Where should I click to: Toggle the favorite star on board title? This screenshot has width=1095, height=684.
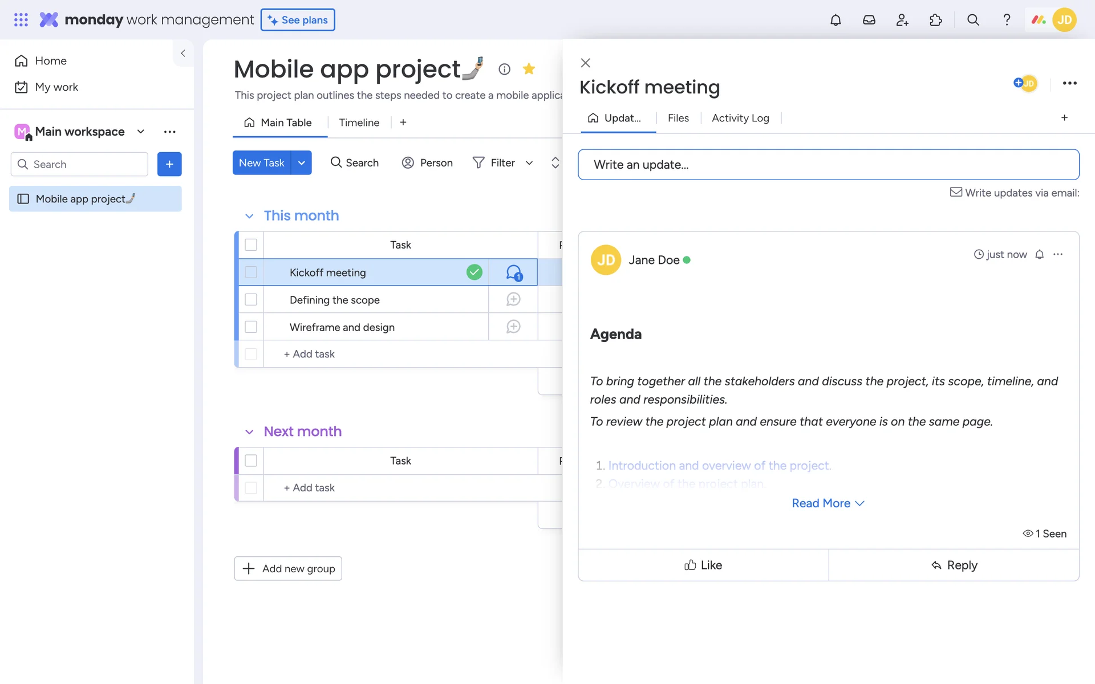pos(529,69)
